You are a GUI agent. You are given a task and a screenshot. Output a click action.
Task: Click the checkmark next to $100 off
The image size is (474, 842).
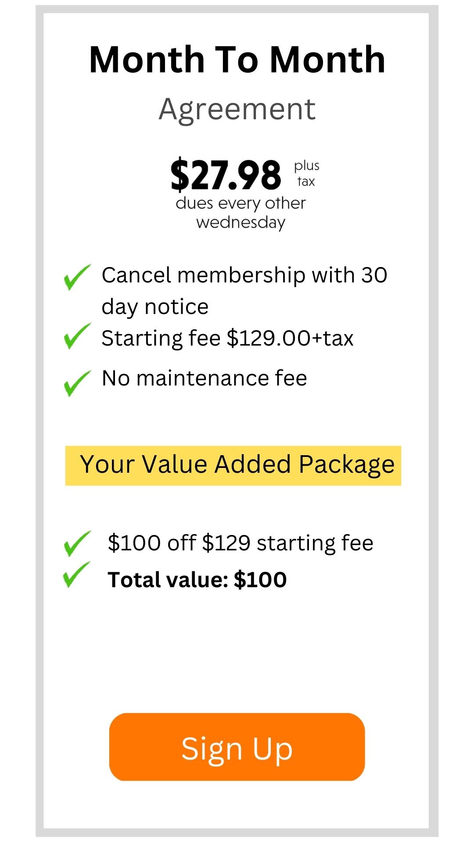[x=77, y=543]
